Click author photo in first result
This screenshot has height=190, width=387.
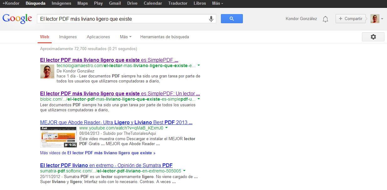pyautogui.click(x=47, y=71)
